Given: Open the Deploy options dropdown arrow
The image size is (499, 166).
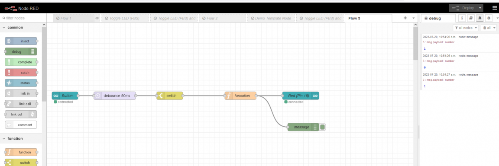Looking at the screenshot, I should 480,8.
